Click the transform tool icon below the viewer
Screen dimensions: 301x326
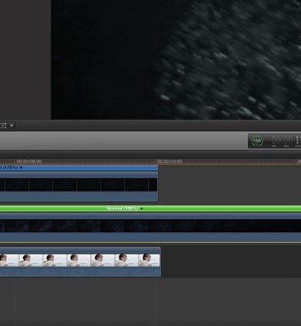[x=3, y=126]
